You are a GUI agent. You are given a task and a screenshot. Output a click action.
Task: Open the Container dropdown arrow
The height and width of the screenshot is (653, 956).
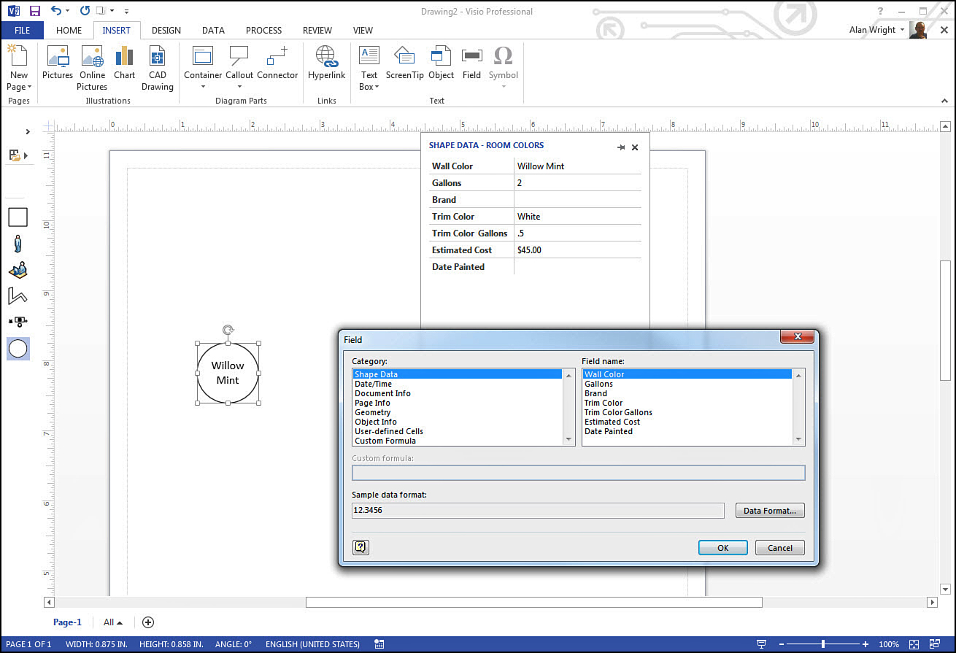tap(203, 87)
